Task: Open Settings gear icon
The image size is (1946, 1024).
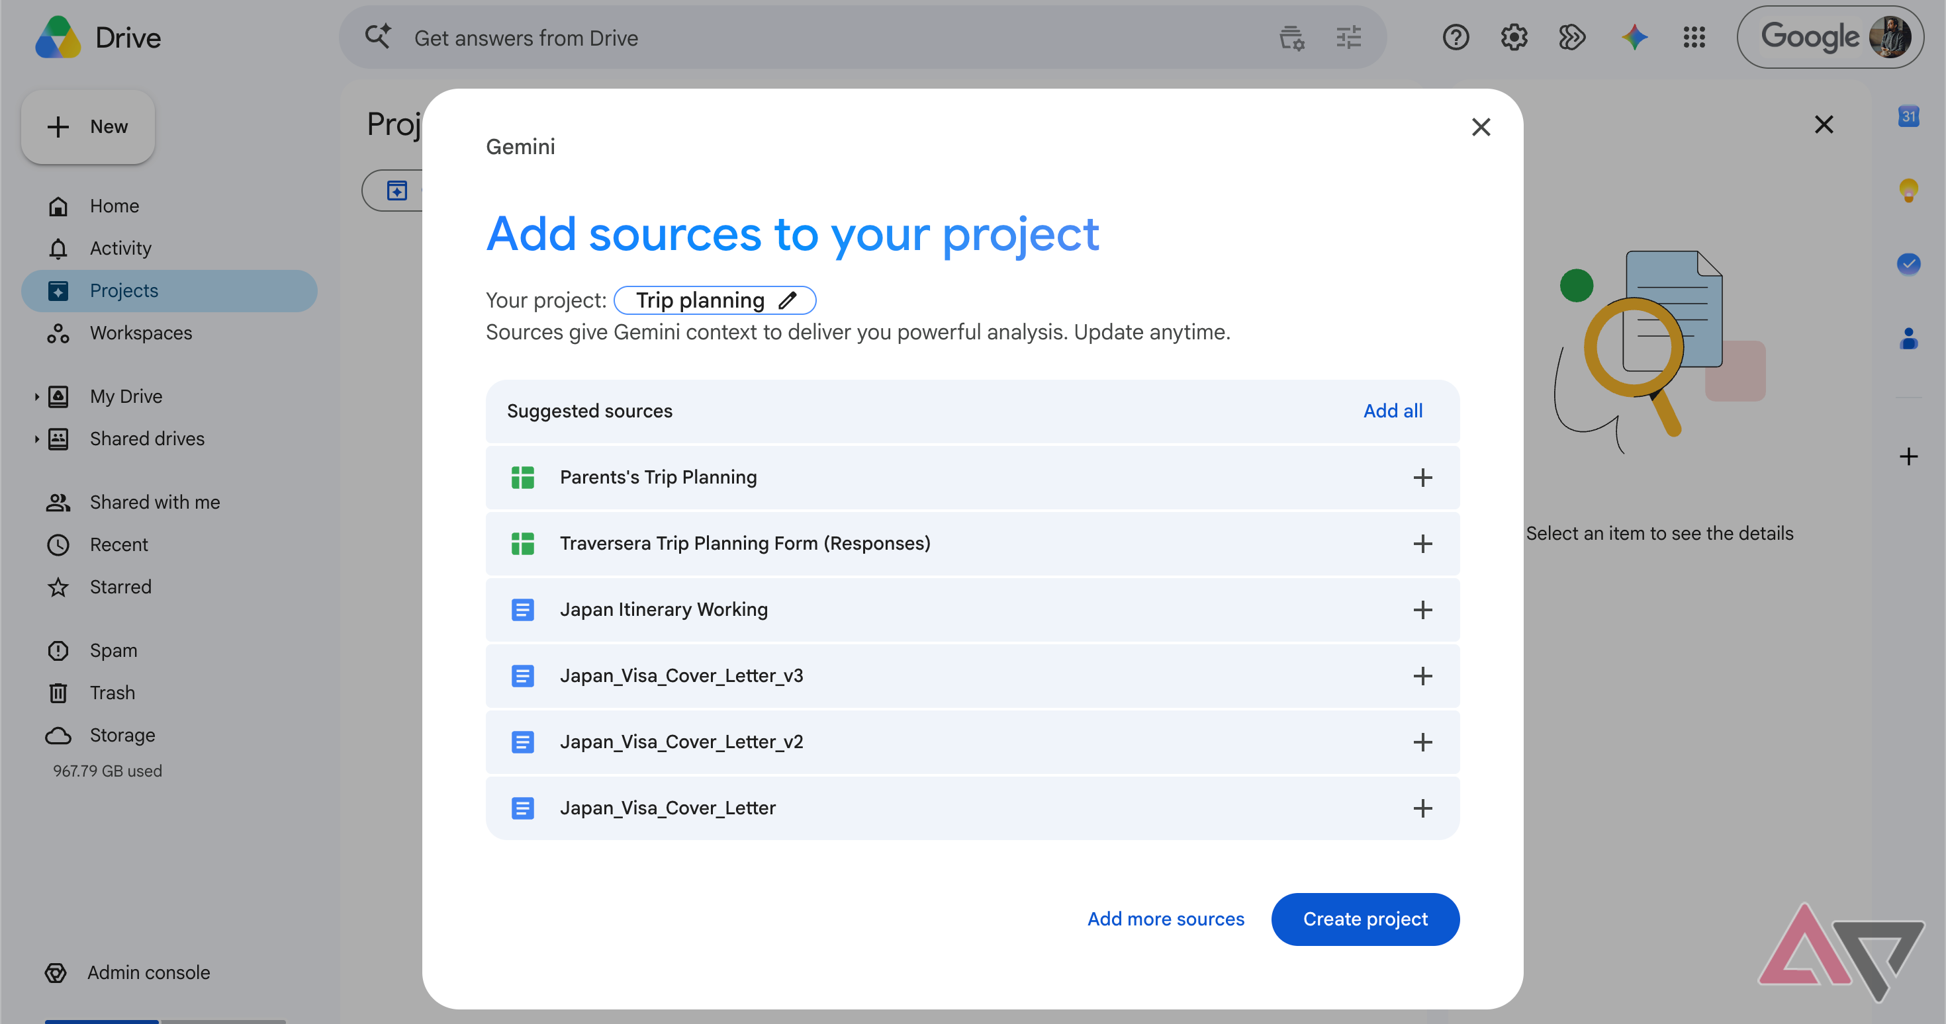Action: coord(1513,37)
